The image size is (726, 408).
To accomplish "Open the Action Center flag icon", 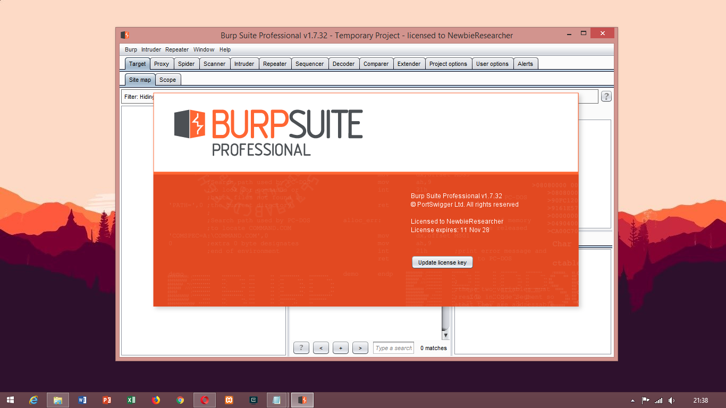I will (646, 401).
